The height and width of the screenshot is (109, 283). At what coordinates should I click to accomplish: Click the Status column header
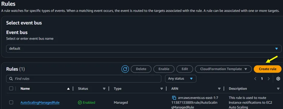83,89
